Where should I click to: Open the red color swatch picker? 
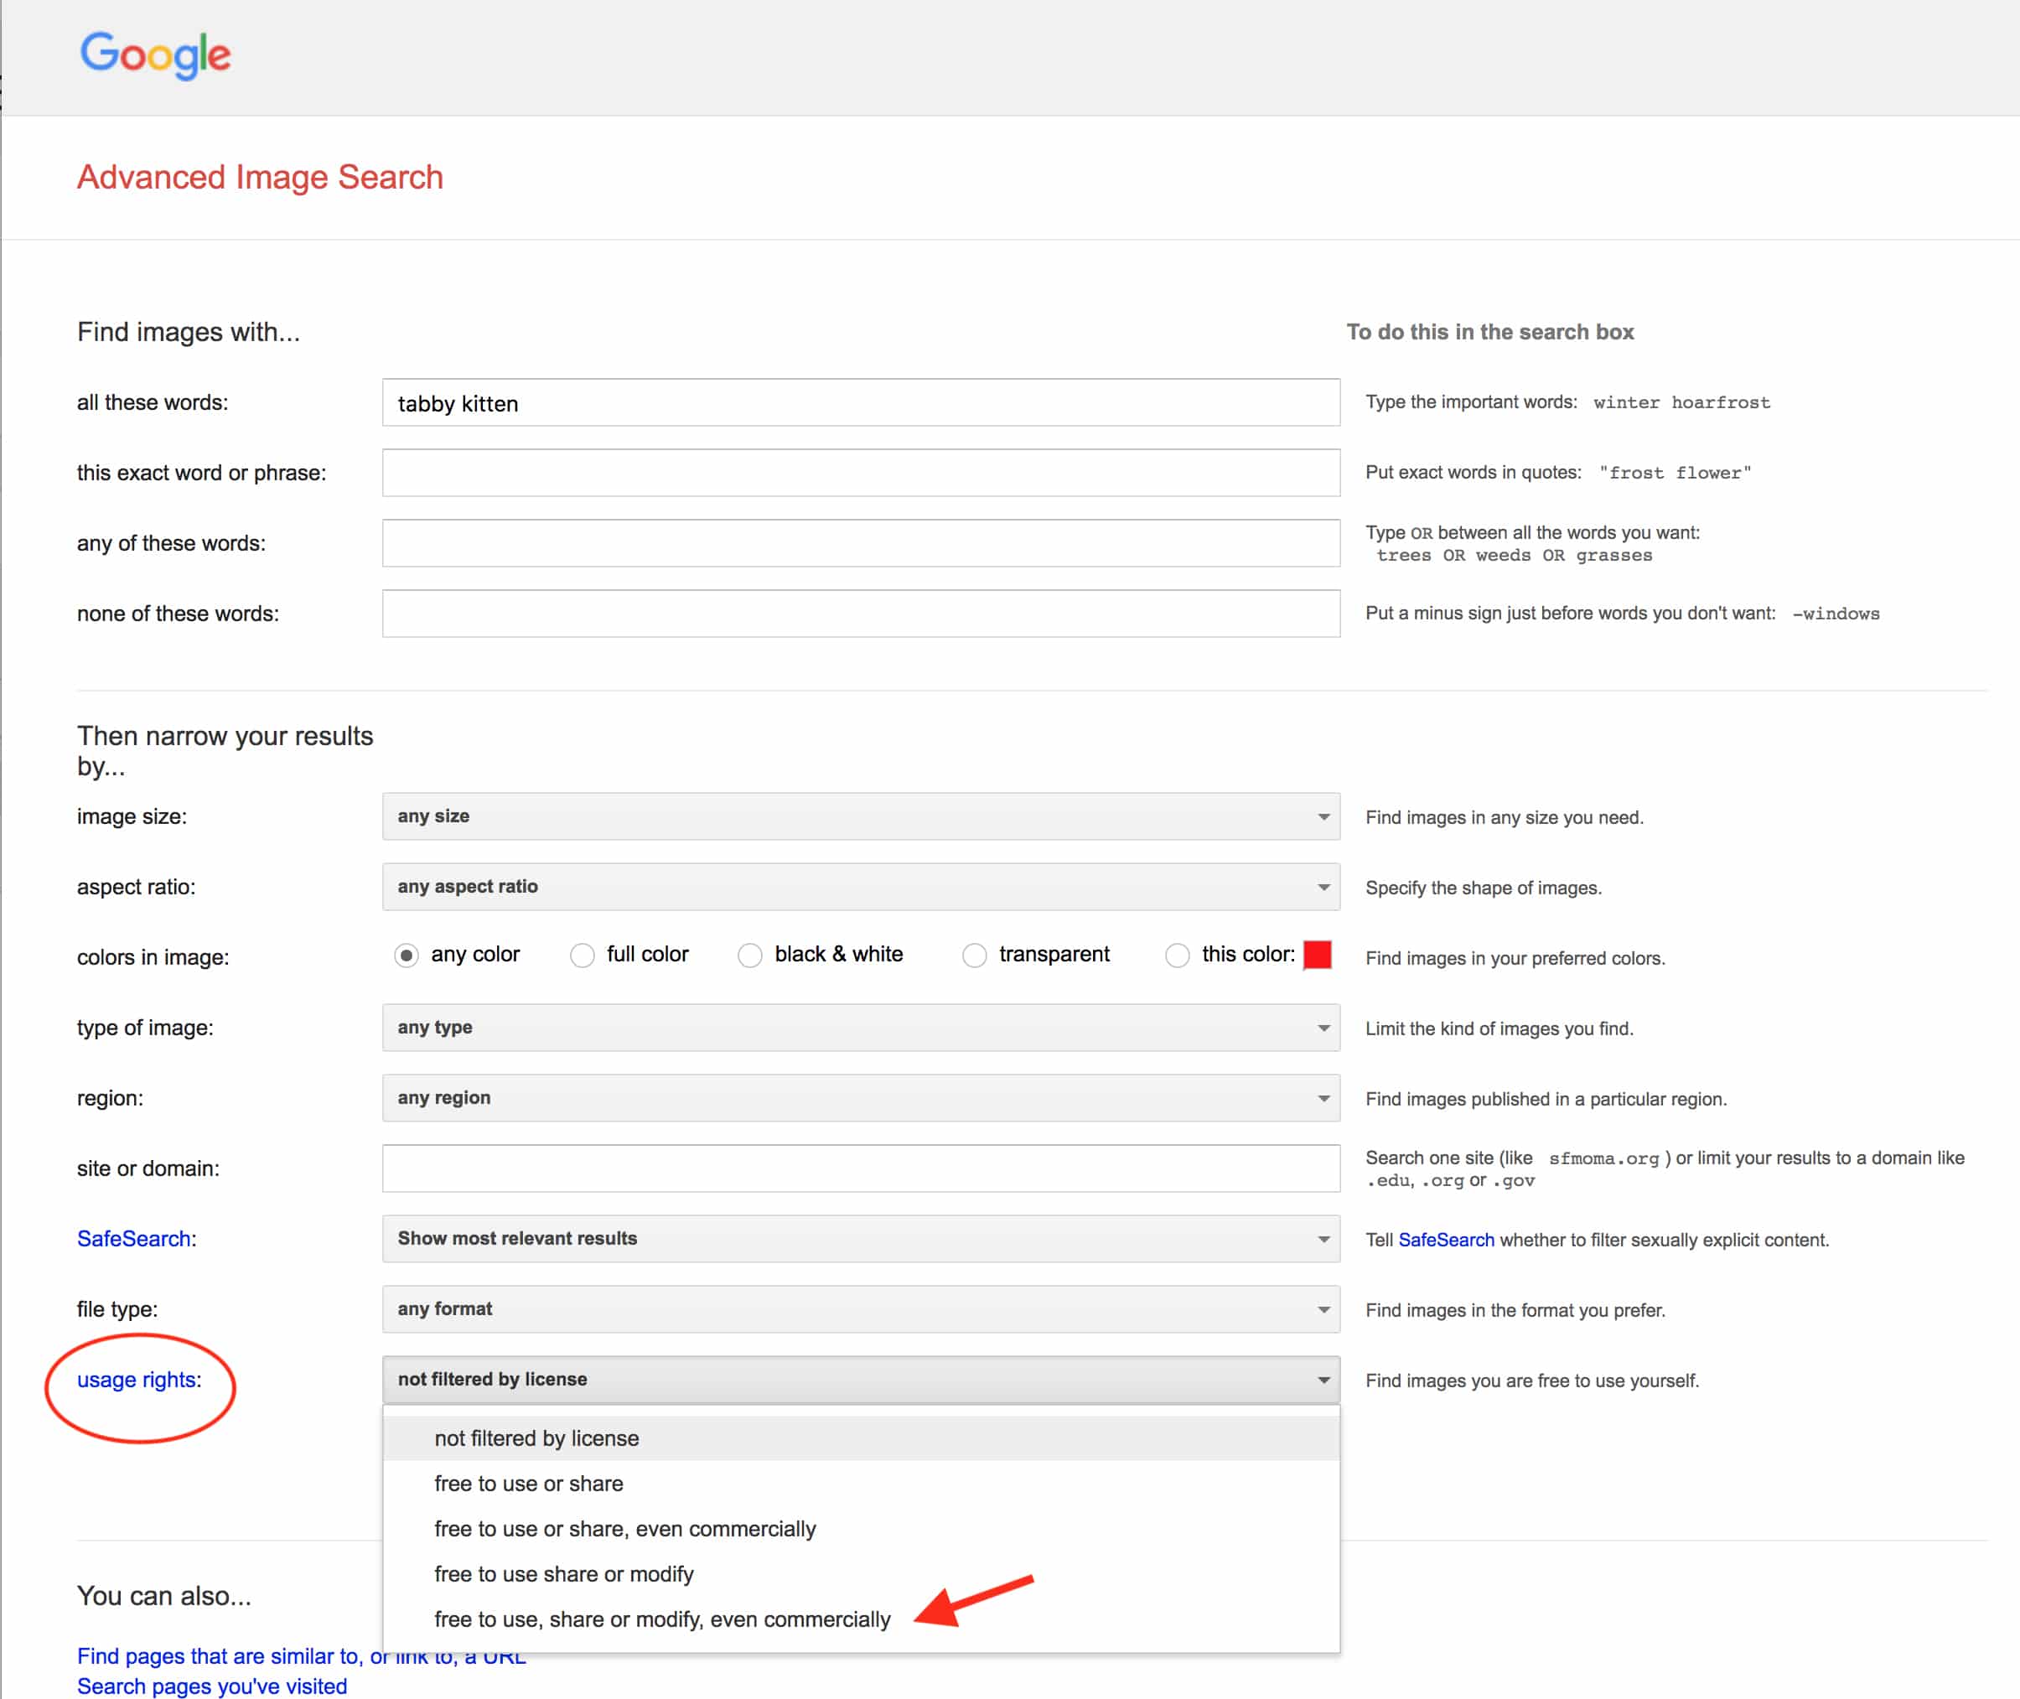pyautogui.click(x=1317, y=955)
